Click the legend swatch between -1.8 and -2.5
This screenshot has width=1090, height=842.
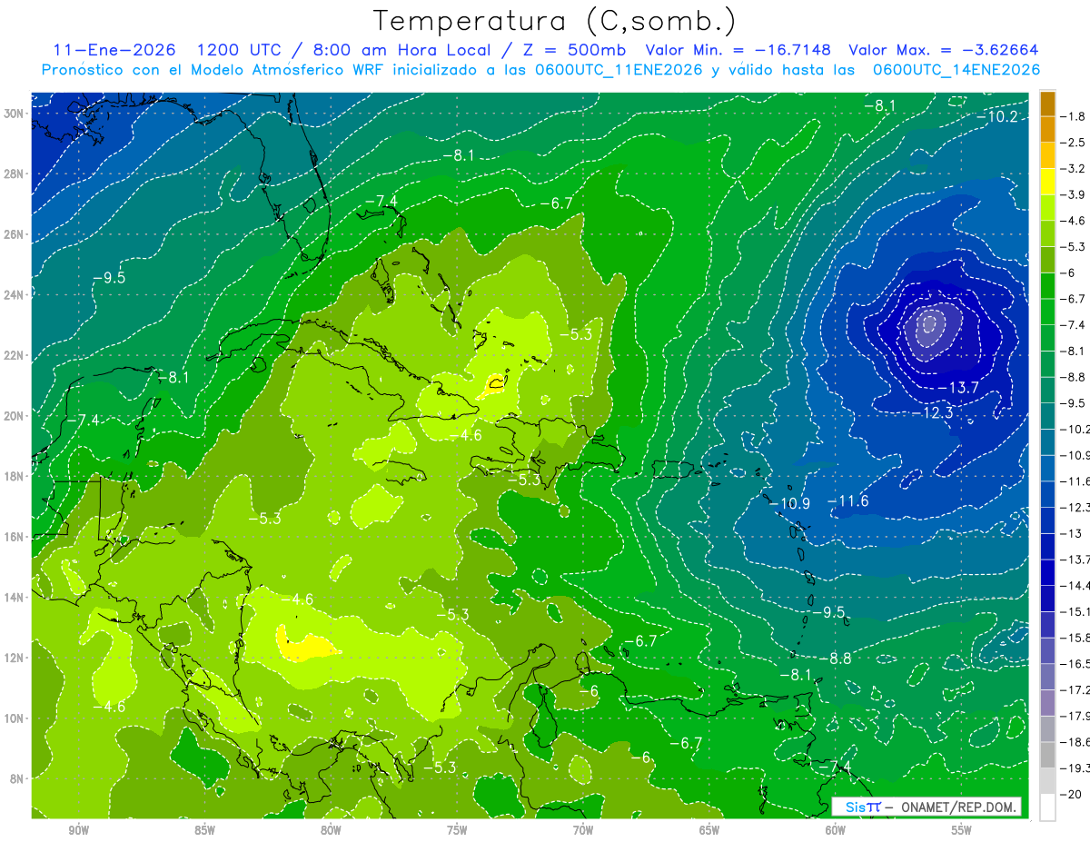[x=1047, y=130]
